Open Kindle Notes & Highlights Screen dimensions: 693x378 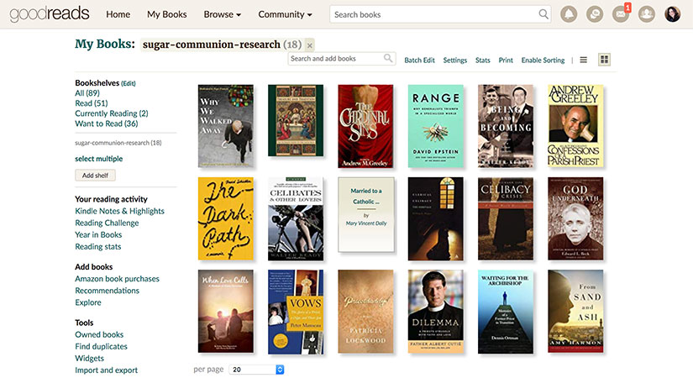(x=119, y=211)
